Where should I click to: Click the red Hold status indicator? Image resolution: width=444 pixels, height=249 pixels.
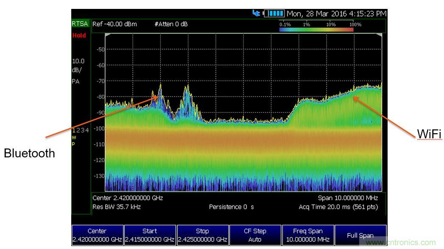point(79,36)
